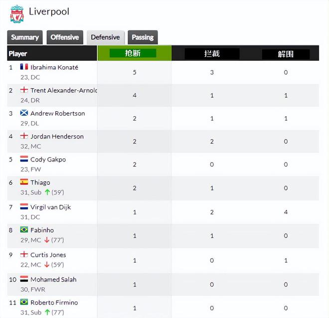The height and width of the screenshot is (318, 329).
Task: Click the Liverpool club crest icon
Action: (x=17, y=13)
